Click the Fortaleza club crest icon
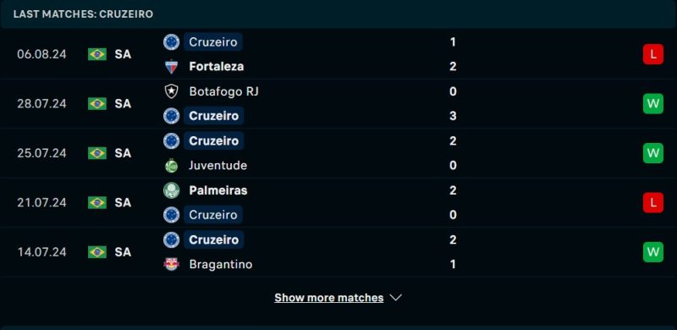Image resolution: width=677 pixels, height=330 pixels. [x=172, y=67]
